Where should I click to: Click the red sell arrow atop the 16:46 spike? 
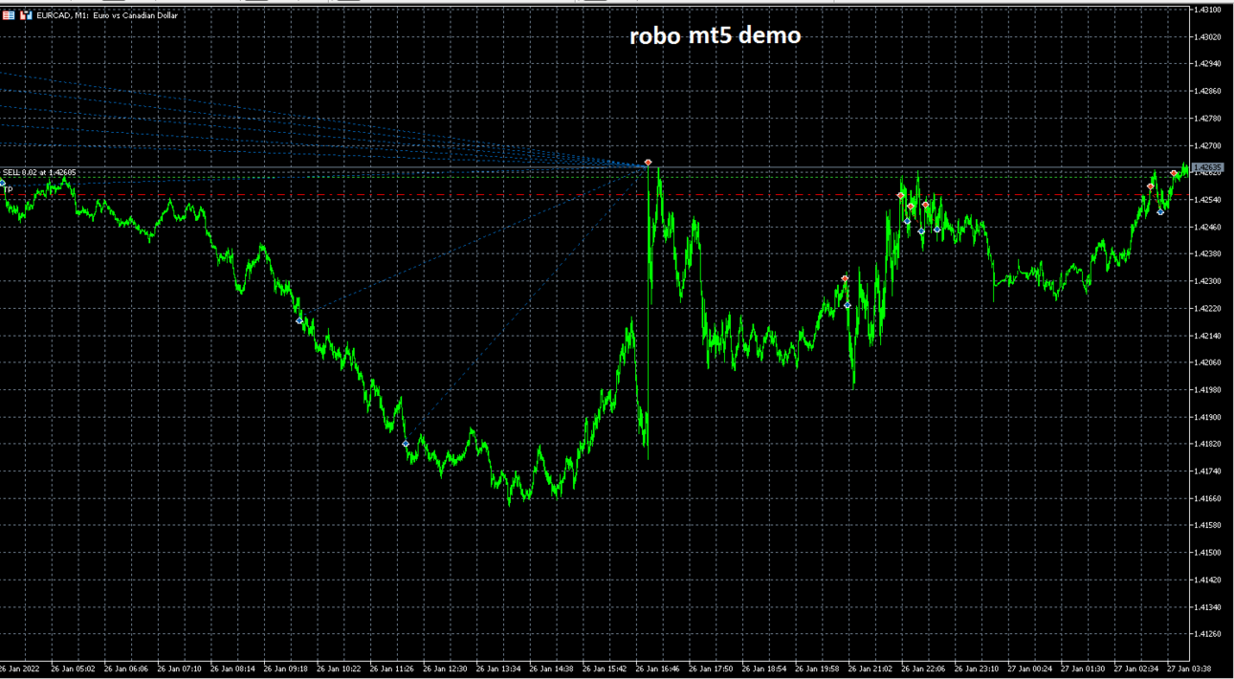tap(648, 163)
